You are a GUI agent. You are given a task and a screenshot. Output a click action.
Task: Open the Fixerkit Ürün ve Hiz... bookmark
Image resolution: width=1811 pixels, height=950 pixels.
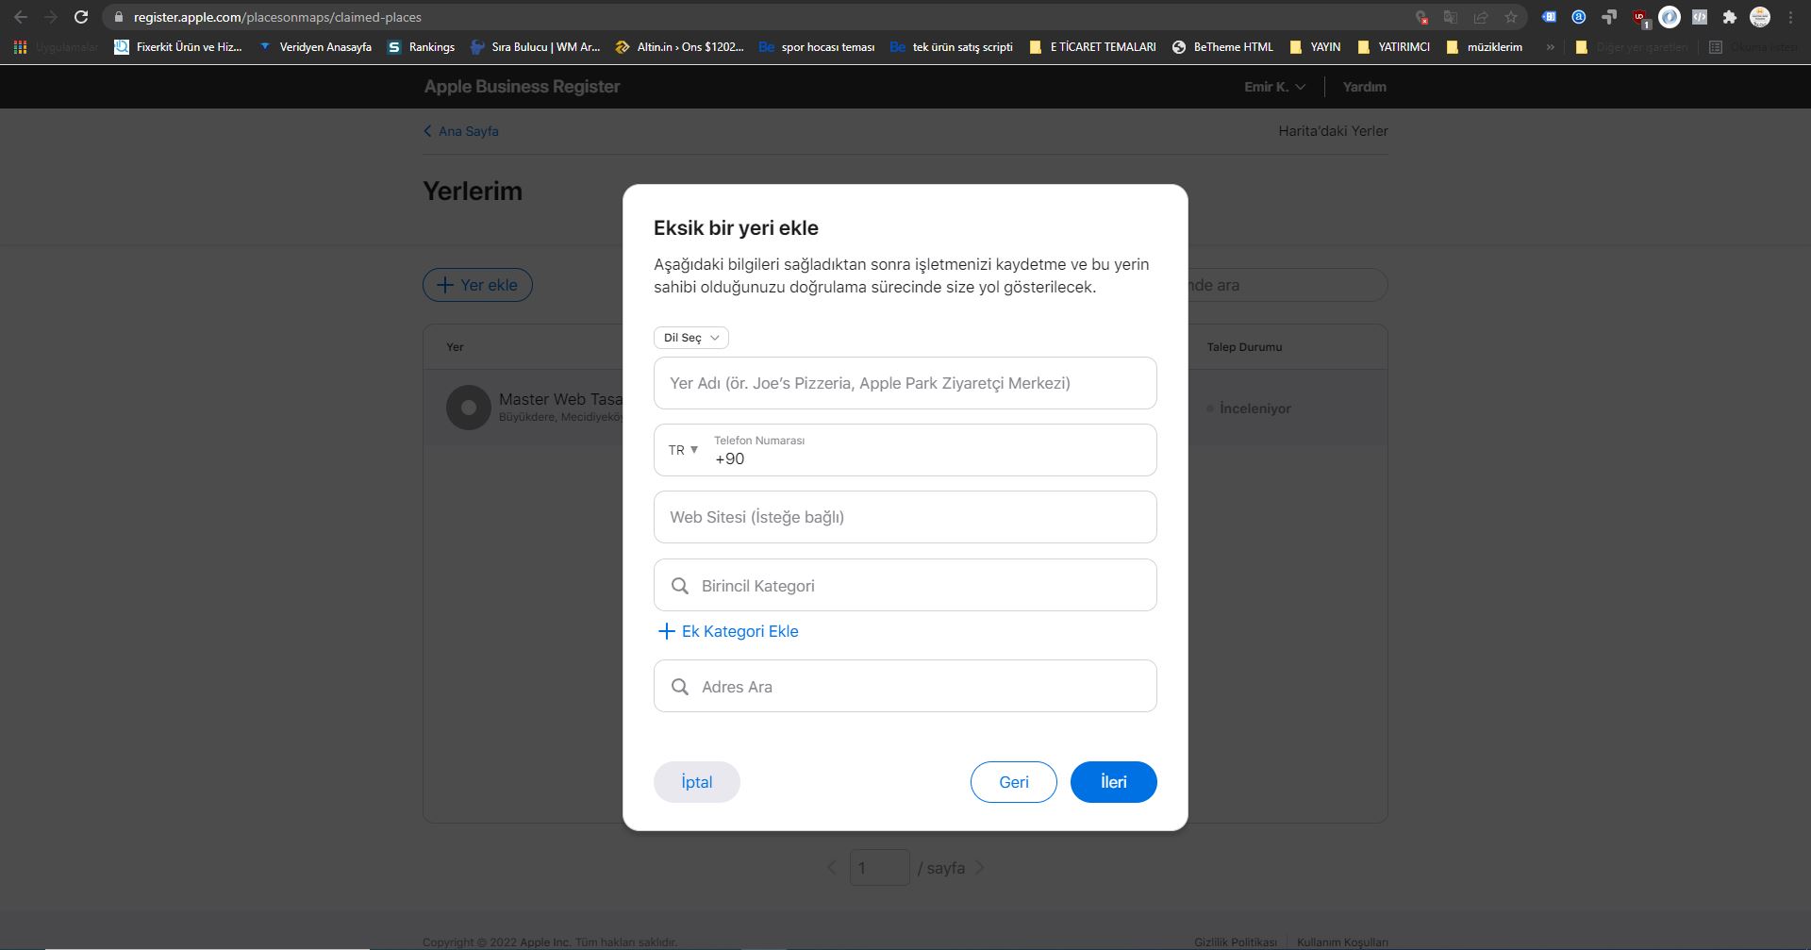(x=178, y=46)
